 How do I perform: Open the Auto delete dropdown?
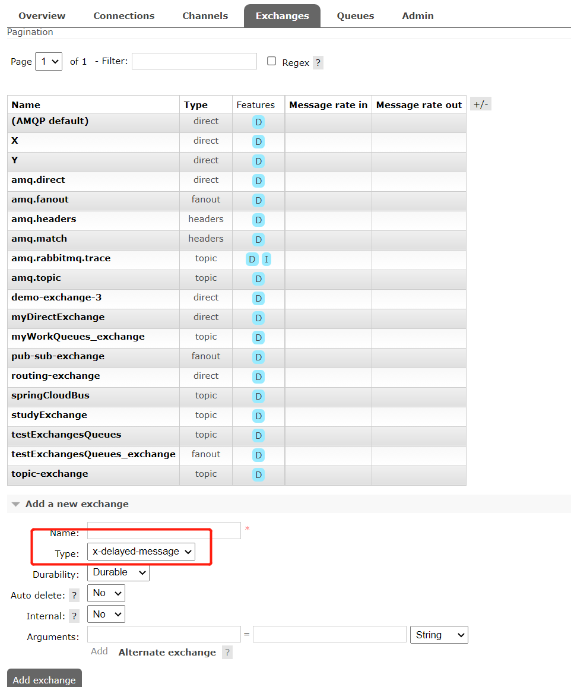[106, 593]
